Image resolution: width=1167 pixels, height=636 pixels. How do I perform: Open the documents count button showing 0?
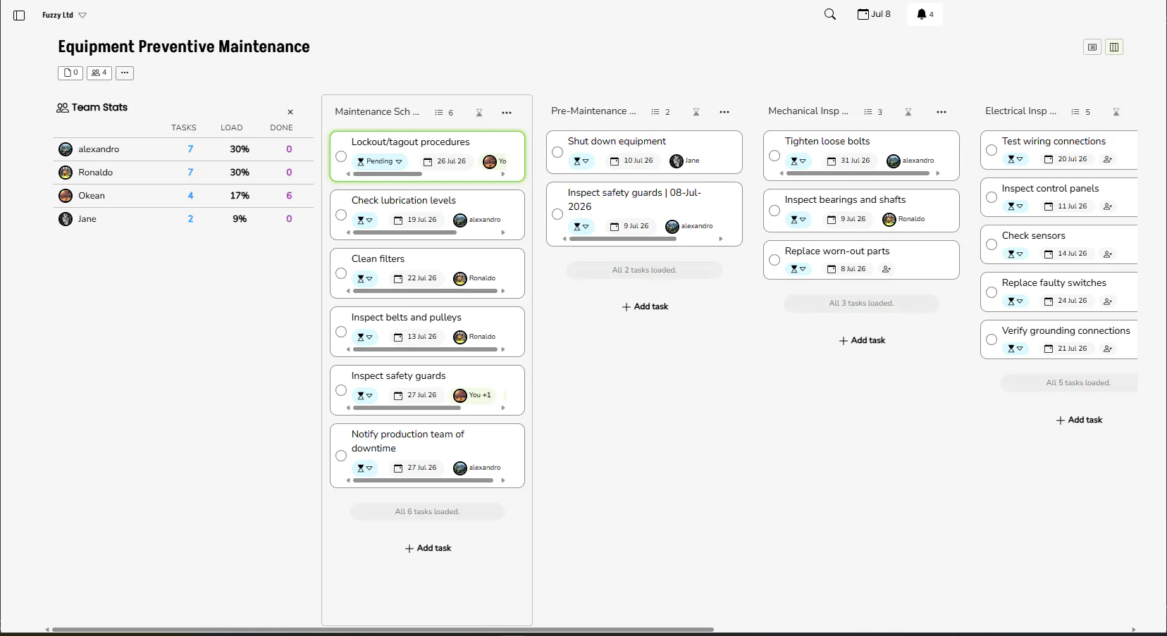tap(70, 73)
